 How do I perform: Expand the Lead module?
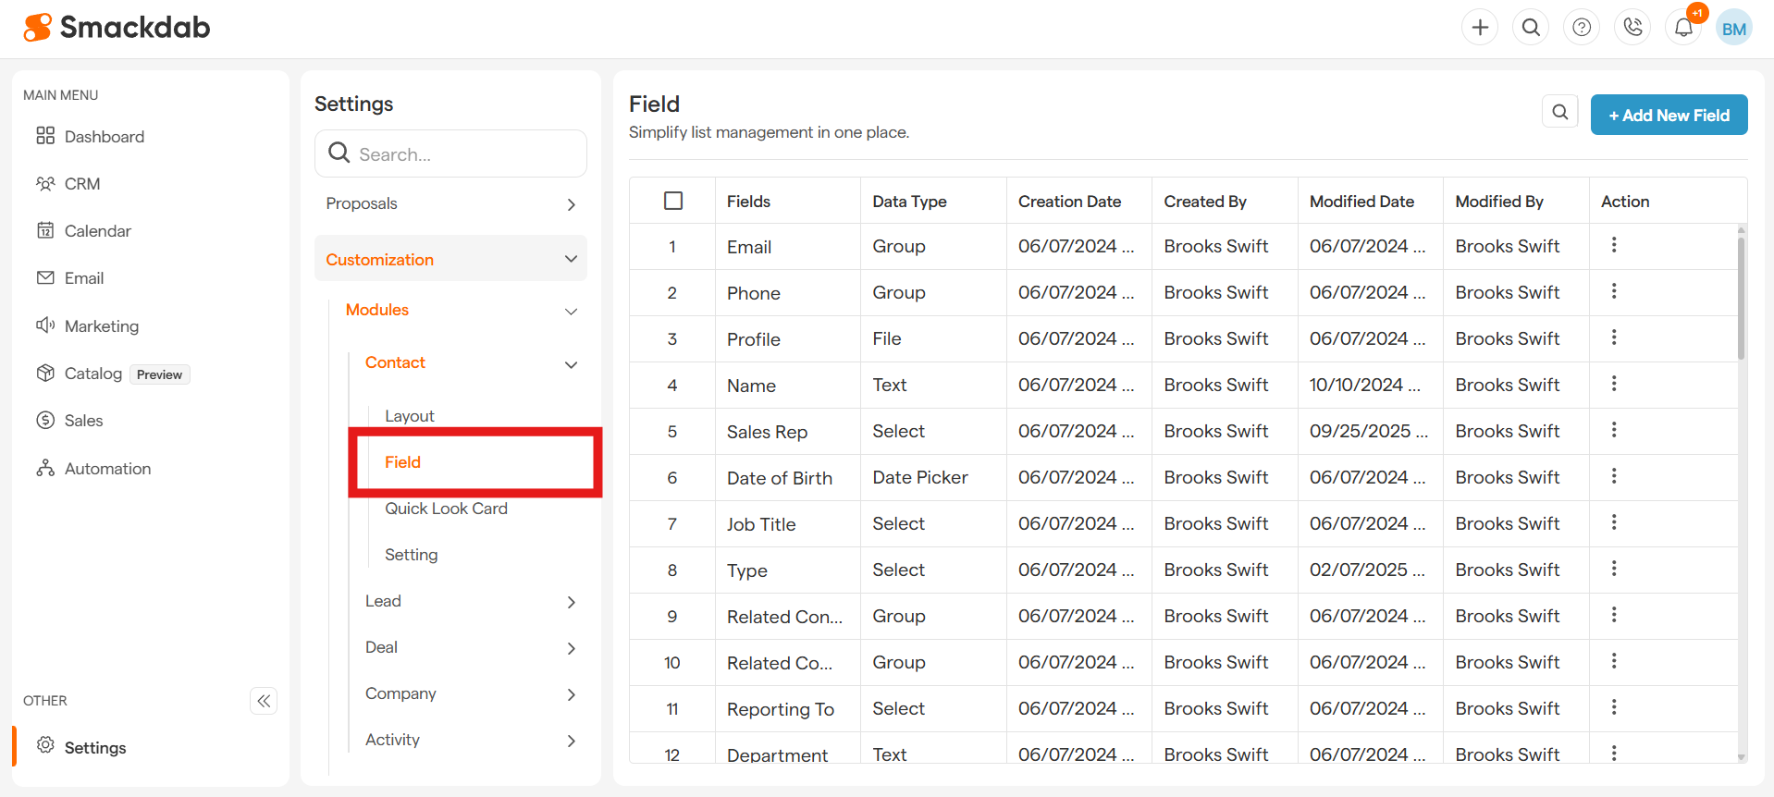pos(571,602)
